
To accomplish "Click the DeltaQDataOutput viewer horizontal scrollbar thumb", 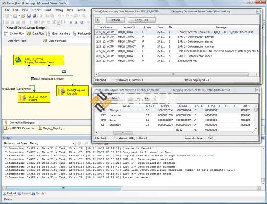I will tap(123, 132).
